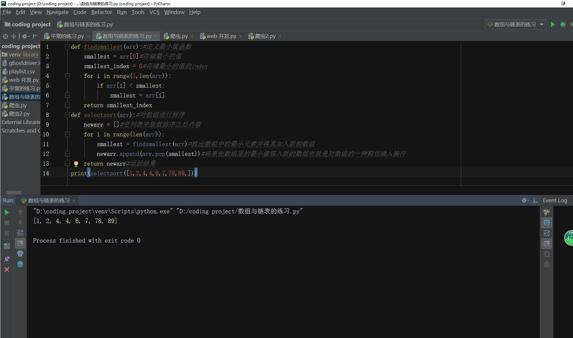Collapse for loop fold on line 10
The width and height of the screenshot is (573, 338).
click(67, 134)
